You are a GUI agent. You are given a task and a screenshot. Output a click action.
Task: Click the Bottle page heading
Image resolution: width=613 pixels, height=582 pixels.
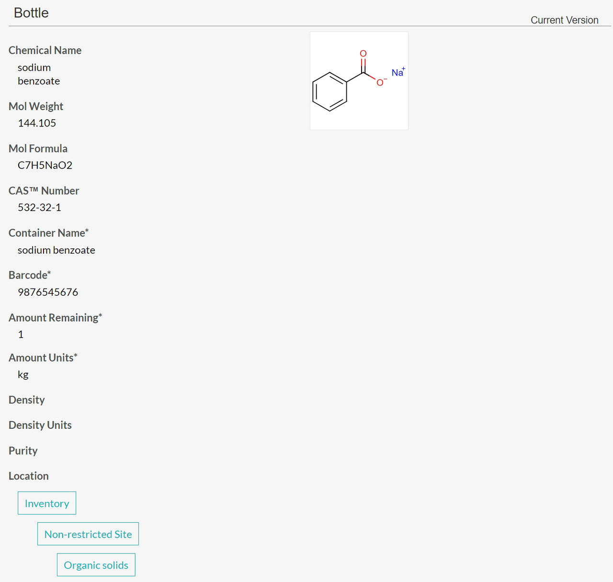click(31, 13)
